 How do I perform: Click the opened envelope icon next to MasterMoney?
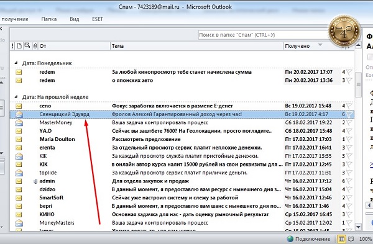click(x=19, y=122)
